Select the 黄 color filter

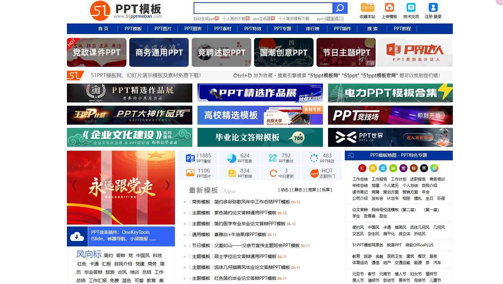tap(372, 168)
